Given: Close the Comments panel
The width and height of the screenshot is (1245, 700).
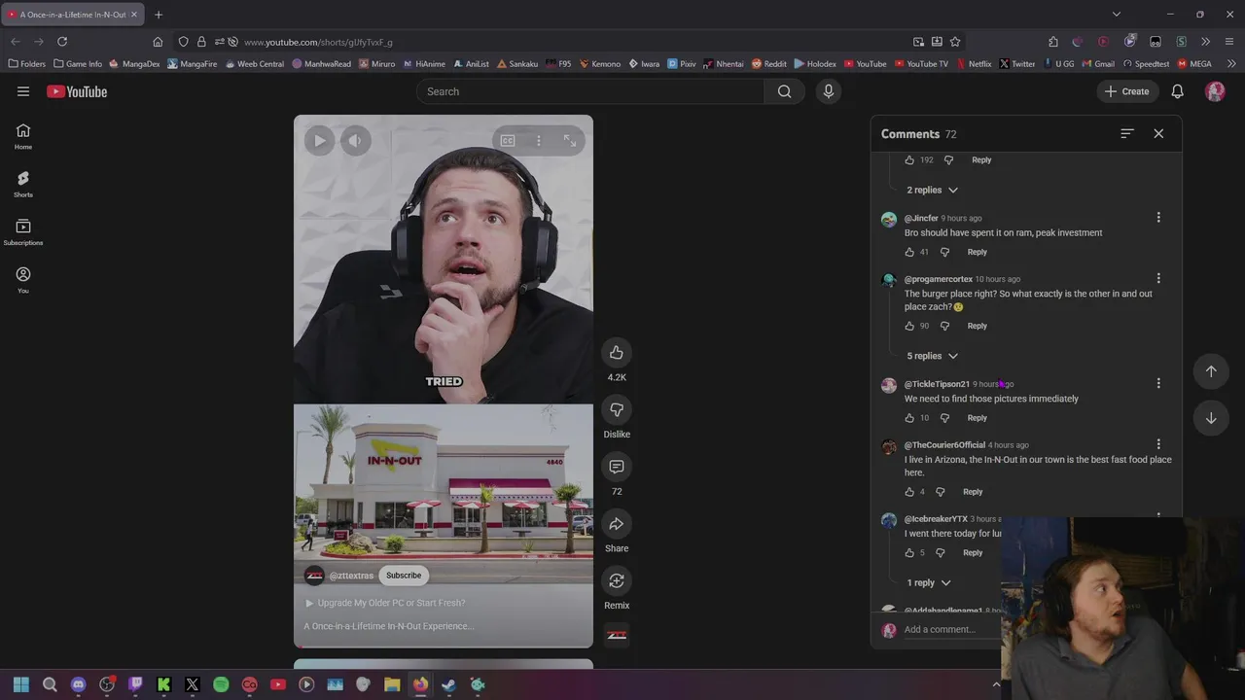Looking at the screenshot, I should (1158, 133).
